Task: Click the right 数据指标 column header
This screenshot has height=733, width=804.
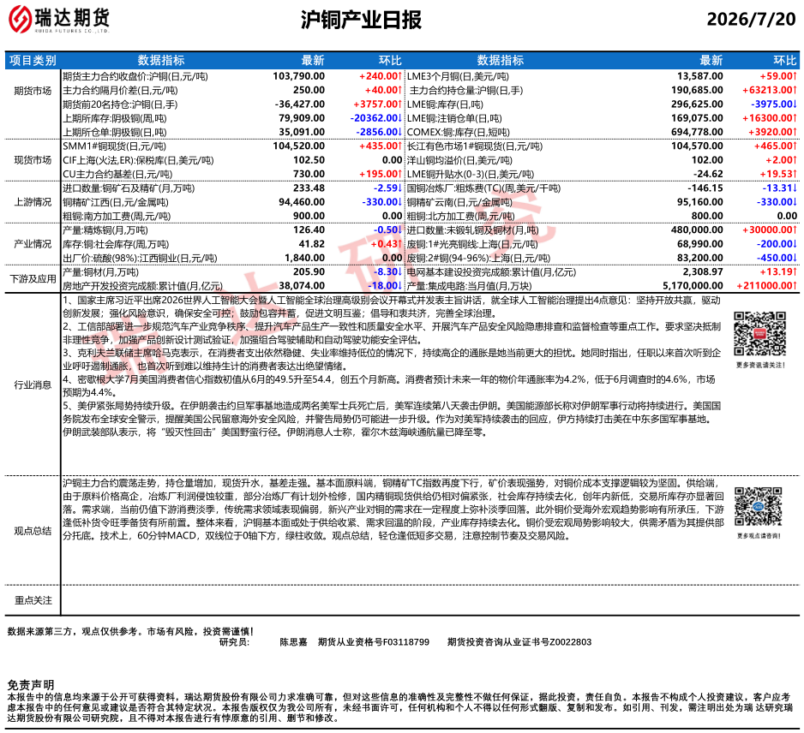Action: tap(500, 61)
